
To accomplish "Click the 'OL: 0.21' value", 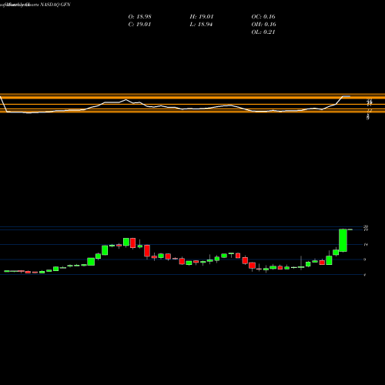I will (263, 32).
